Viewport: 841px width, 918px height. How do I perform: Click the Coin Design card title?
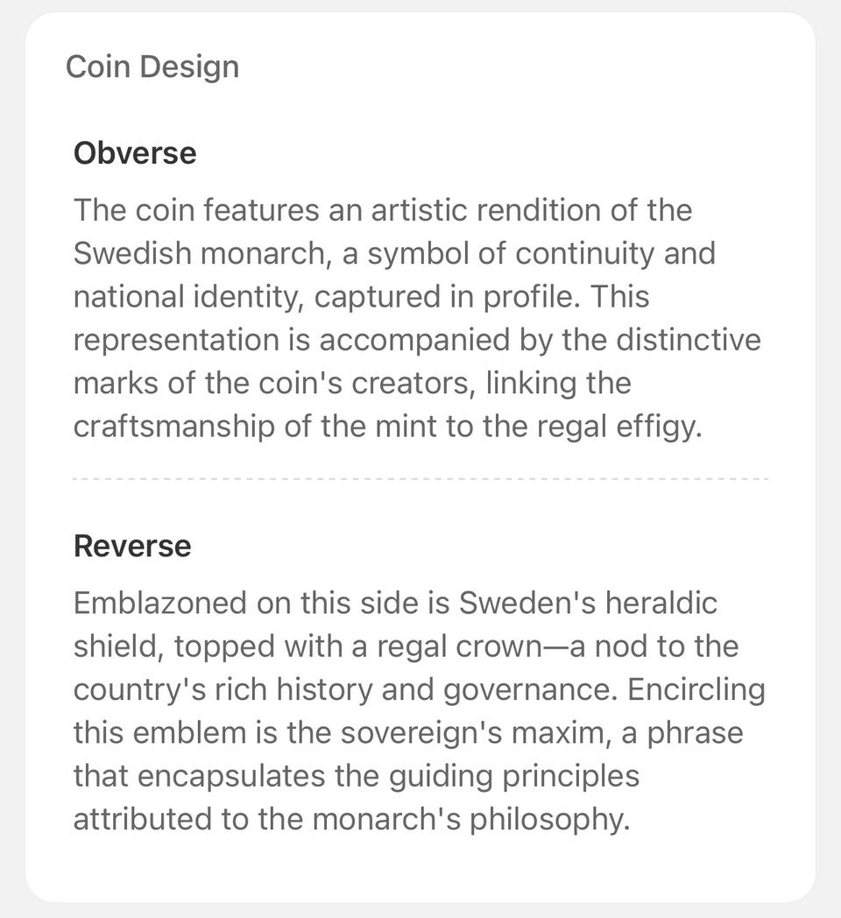152,67
